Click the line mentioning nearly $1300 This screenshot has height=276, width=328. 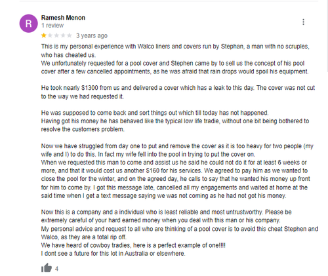178,88
